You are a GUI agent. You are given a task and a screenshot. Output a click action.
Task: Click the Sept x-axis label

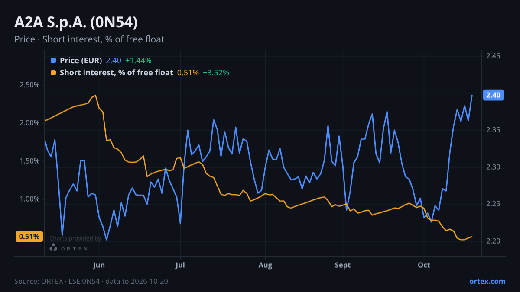(343, 265)
